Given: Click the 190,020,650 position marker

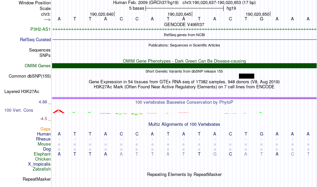Looking at the screenshot, I should tap(257, 14).
